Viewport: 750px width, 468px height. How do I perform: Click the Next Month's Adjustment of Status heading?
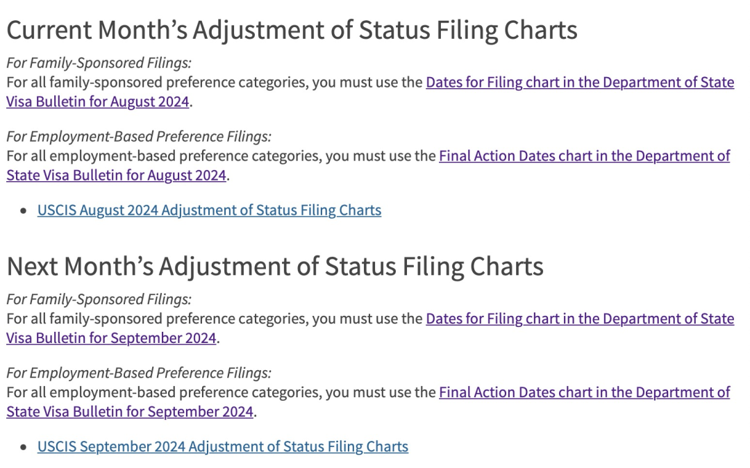click(x=274, y=267)
